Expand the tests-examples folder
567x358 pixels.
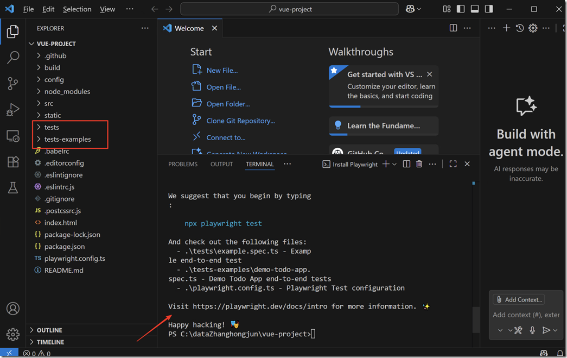coord(68,140)
